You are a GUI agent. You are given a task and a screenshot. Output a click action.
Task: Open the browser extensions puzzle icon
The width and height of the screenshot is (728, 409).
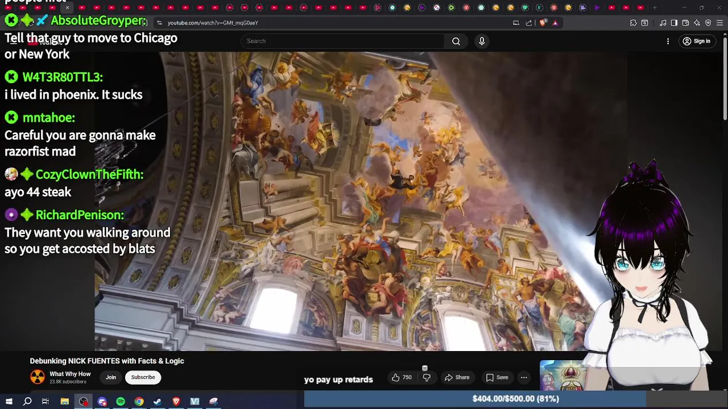pyautogui.click(x=633, y=23)
